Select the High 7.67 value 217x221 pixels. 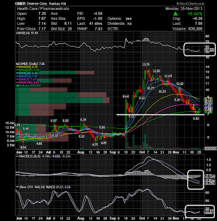[x=42, y=19]
